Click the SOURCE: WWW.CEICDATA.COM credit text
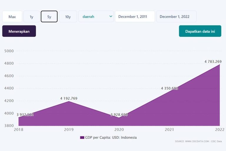The image size is (226, 151). point(192,141)
